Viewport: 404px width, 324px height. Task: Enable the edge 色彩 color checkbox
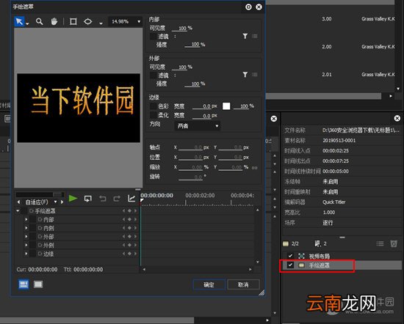click(x=154, y=106)
